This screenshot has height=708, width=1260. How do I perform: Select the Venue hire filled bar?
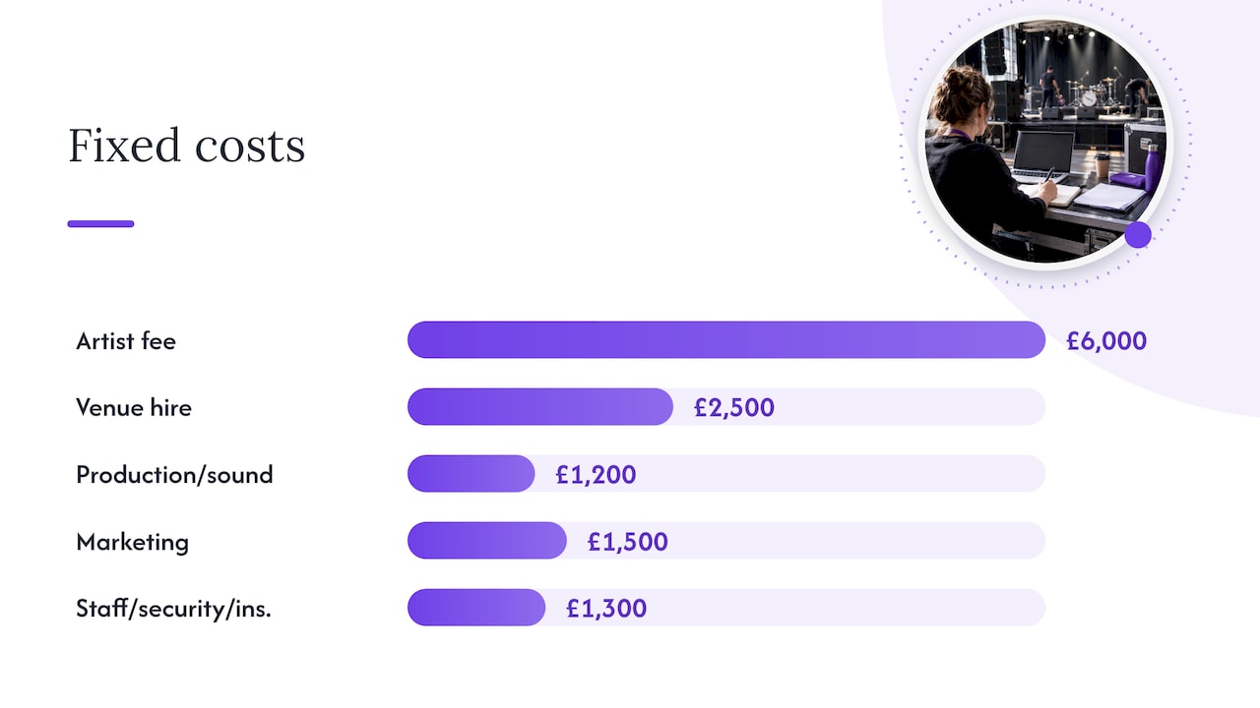(x=540, y=406)
